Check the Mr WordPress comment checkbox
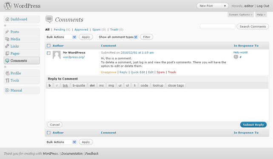 [48, 53]
